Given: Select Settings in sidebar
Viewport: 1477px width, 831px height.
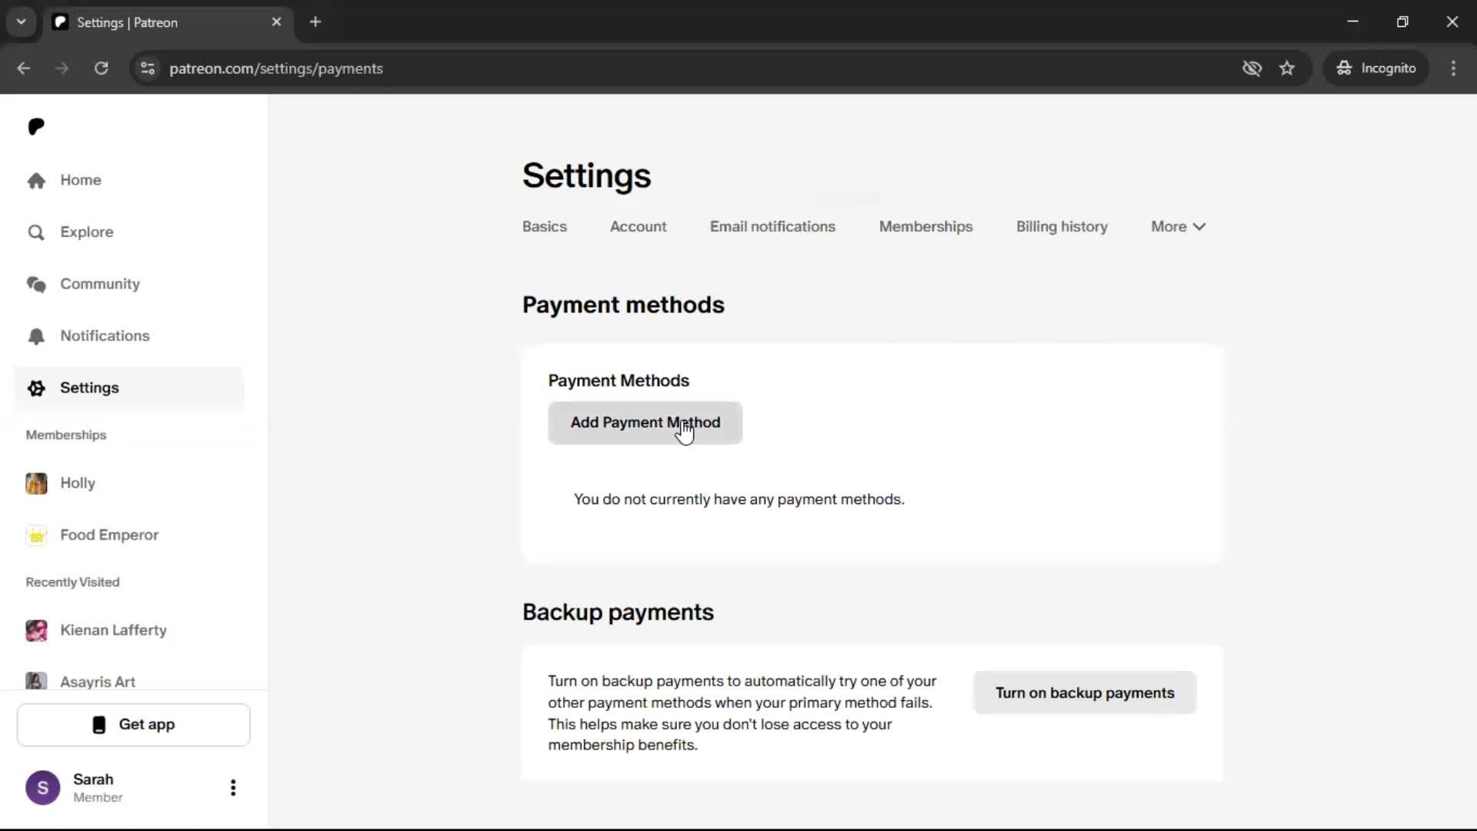Looking at the screenshot, I should (129, 388).
